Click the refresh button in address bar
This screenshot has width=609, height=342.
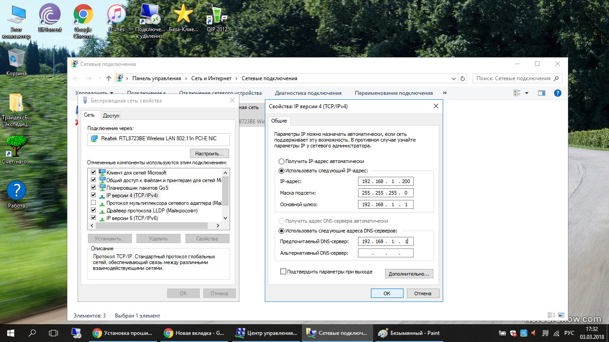click(463, 78)
